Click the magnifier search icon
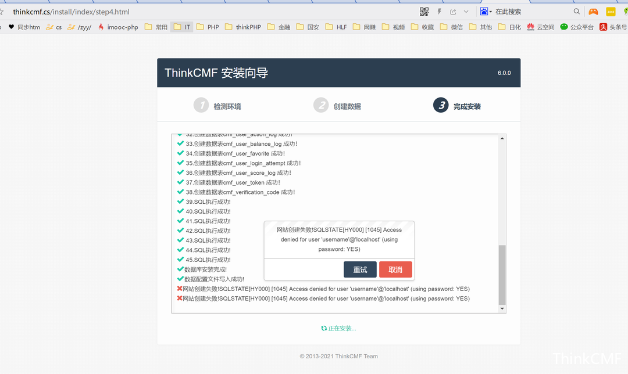Viewport: 628px width, 374px height. click(576, 12)
